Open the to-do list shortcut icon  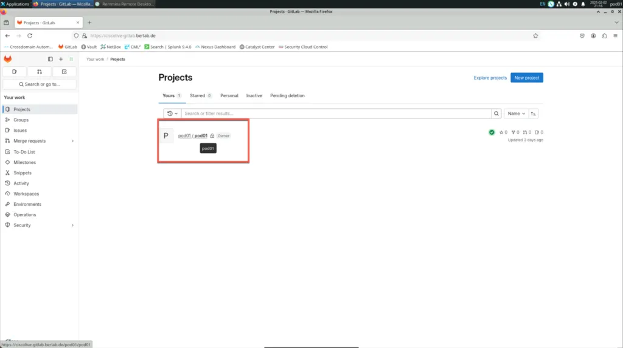(64, 72)
